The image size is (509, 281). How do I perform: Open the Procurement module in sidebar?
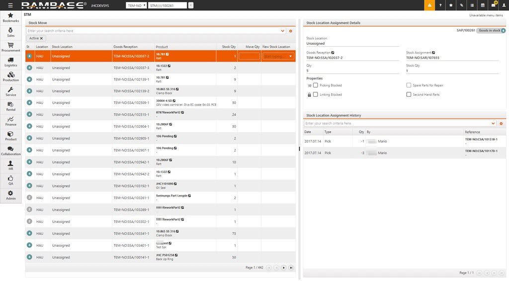pos(10,47)
